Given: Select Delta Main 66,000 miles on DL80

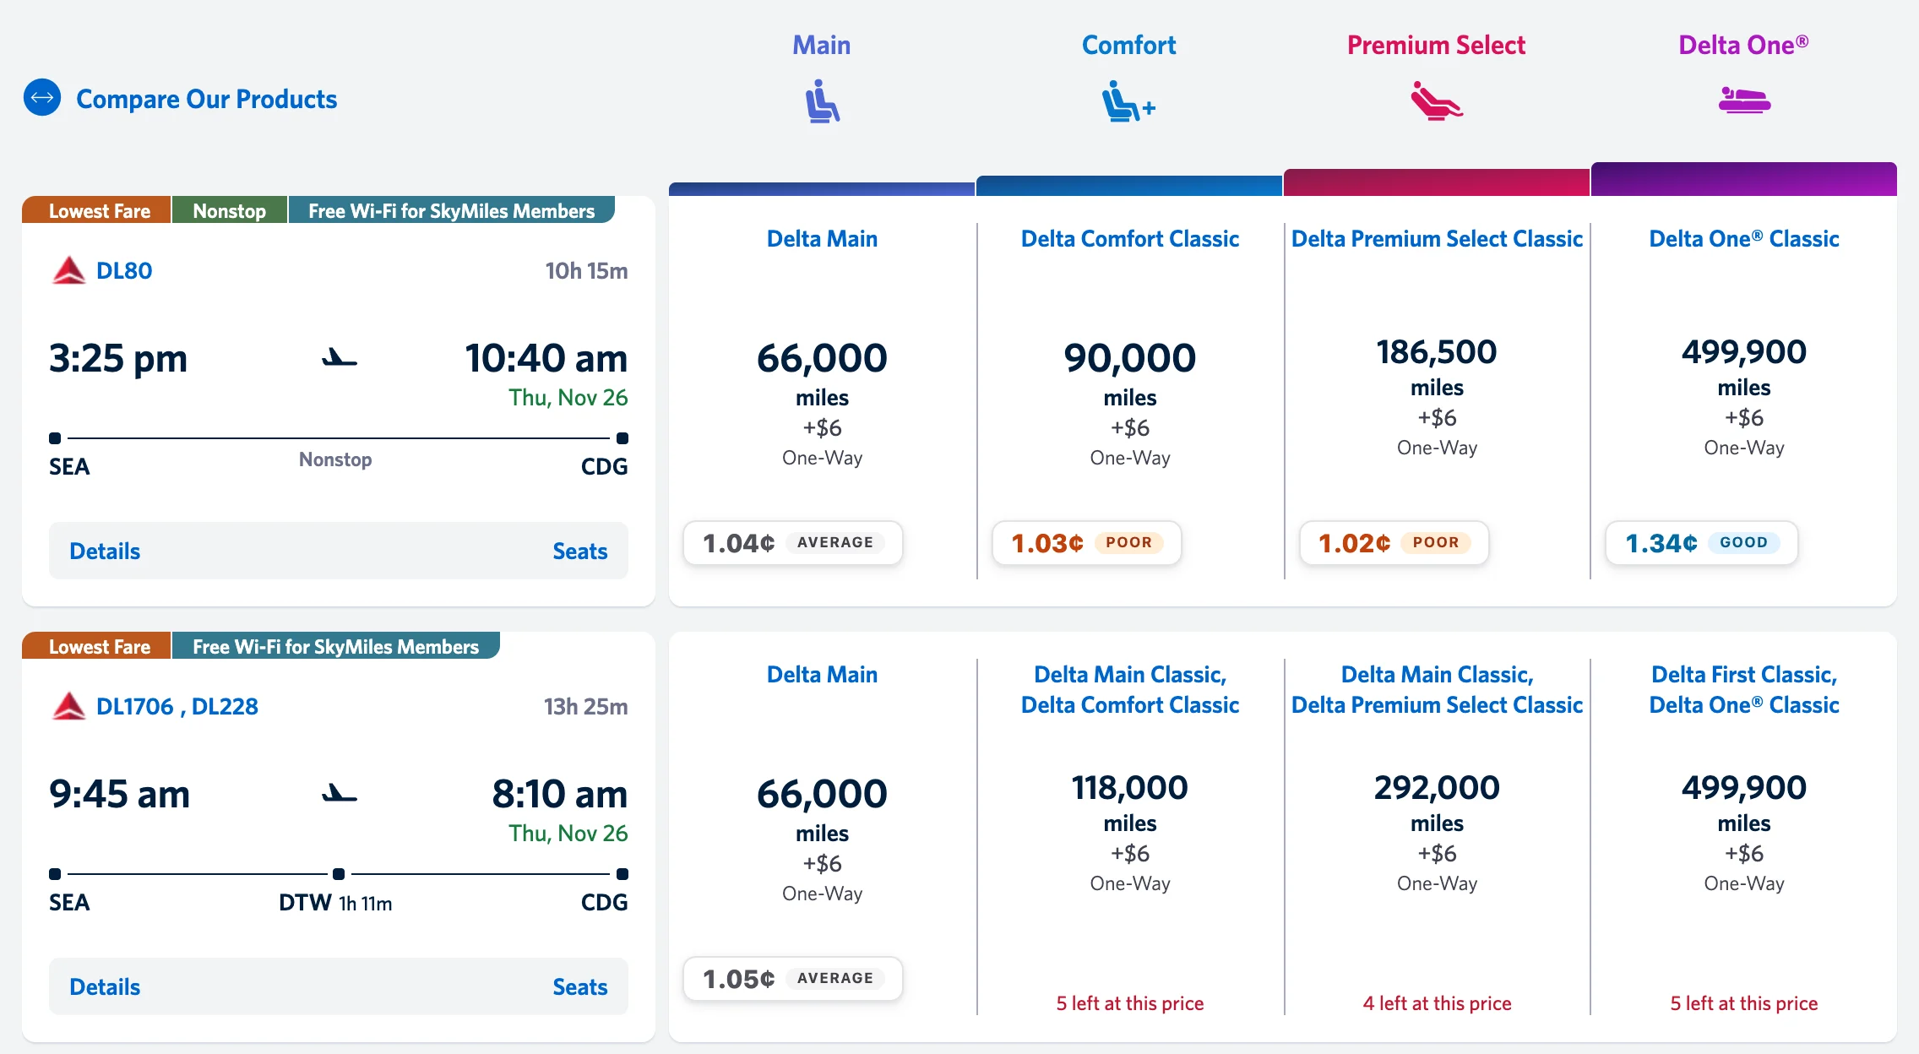Looking at the screenshot, I should click(822, 404).
